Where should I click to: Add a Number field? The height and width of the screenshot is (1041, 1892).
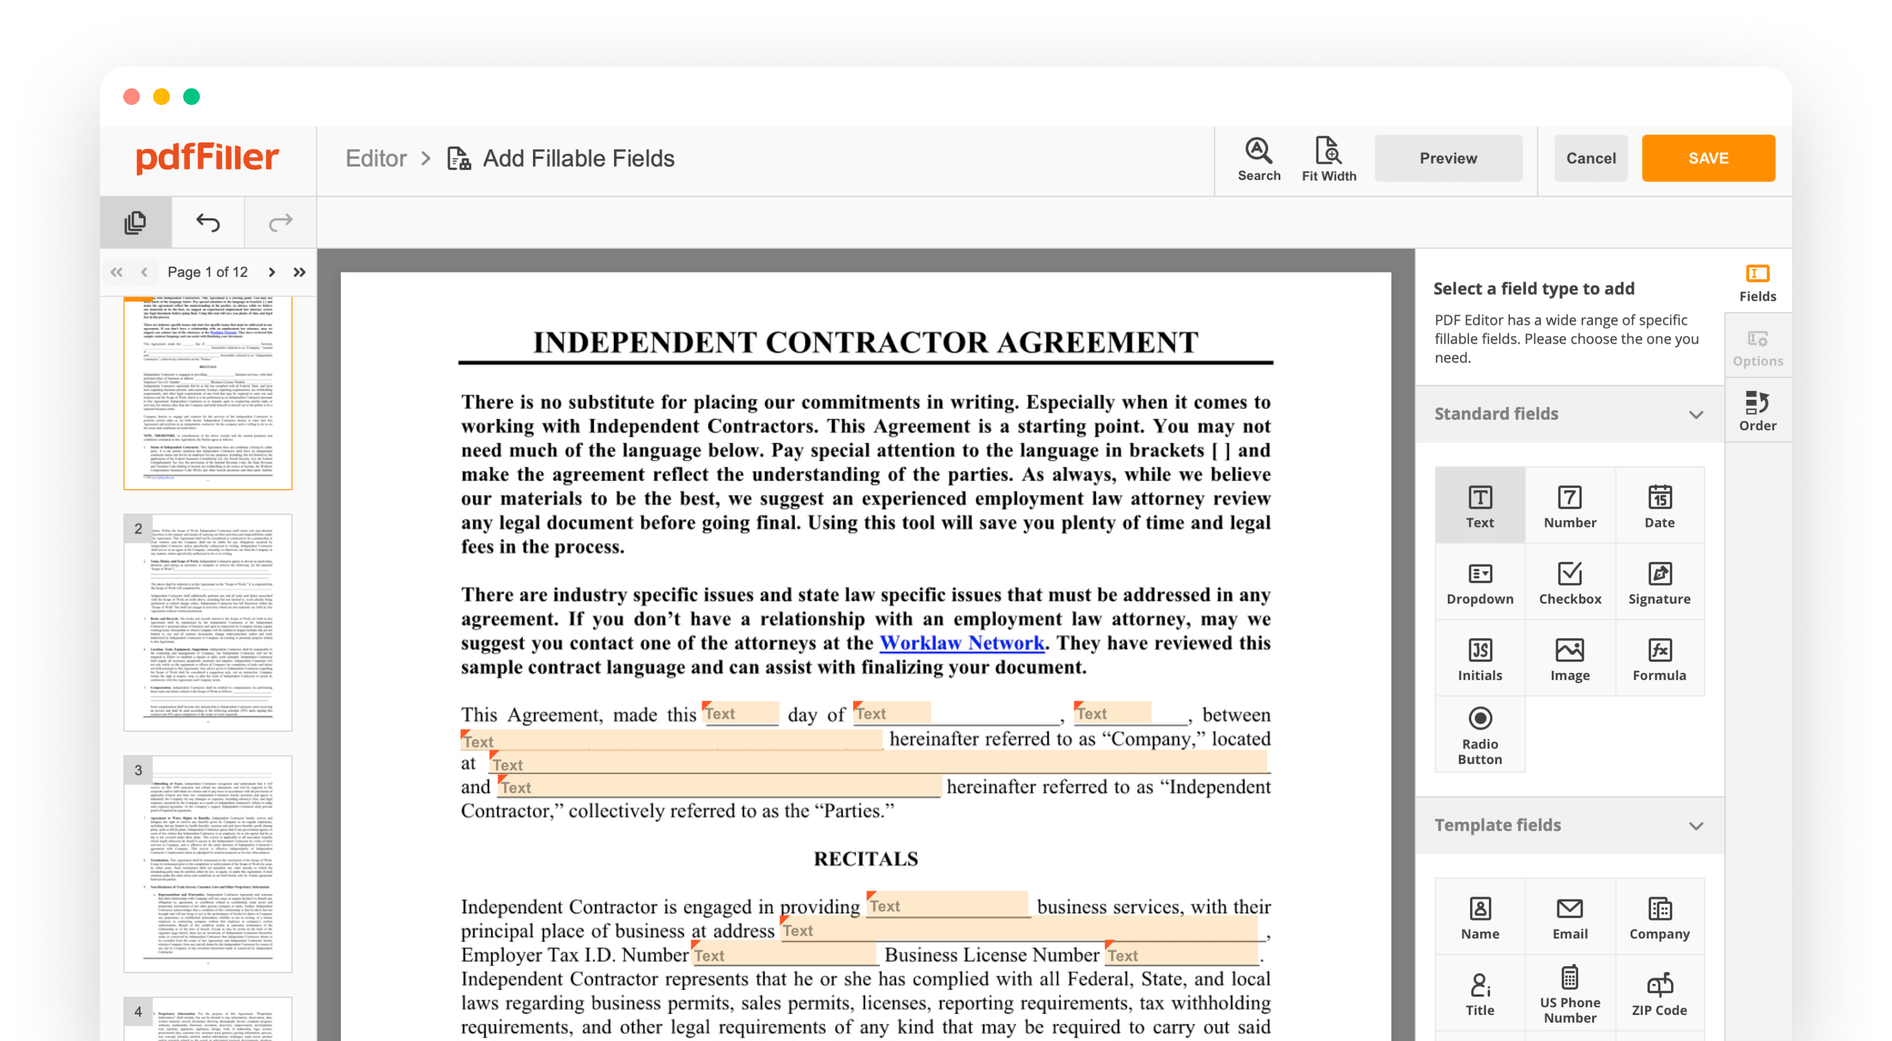[1571, 505]
